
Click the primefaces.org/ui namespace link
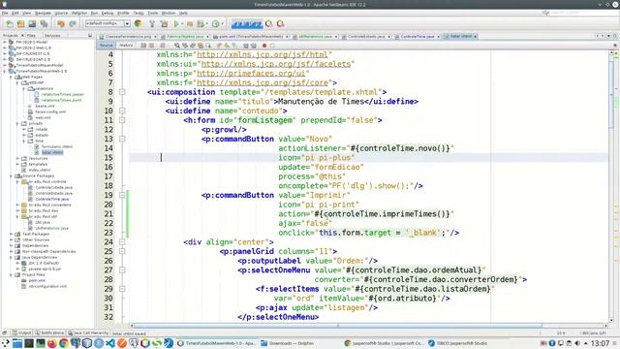(251, 74)
